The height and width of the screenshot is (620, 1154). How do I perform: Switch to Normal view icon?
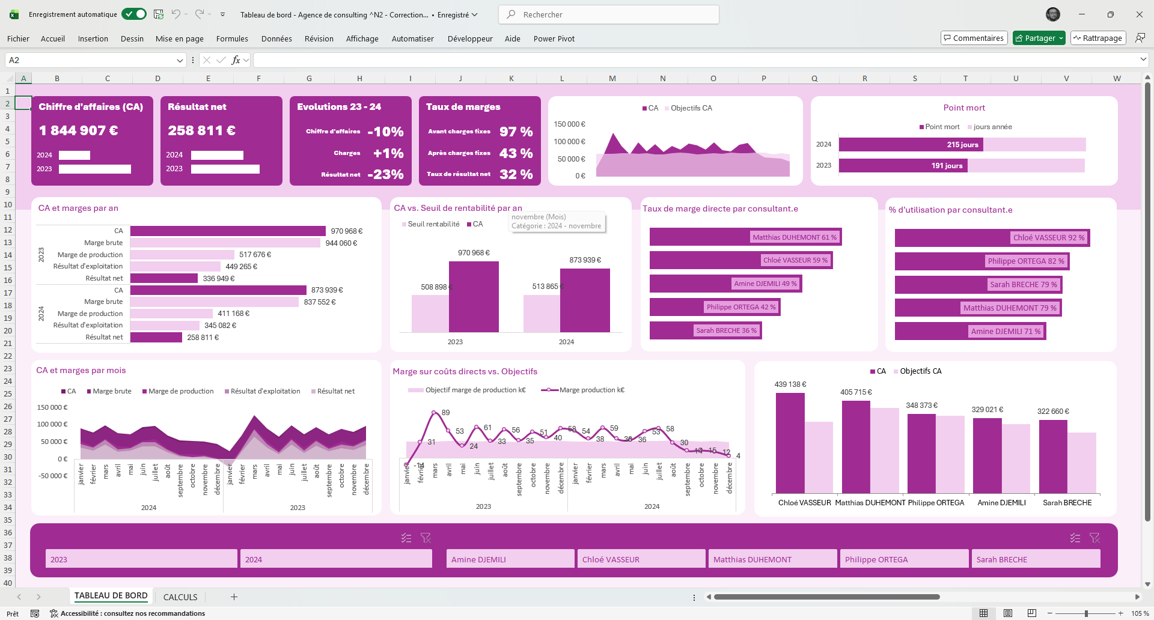(x=983, y=613)
